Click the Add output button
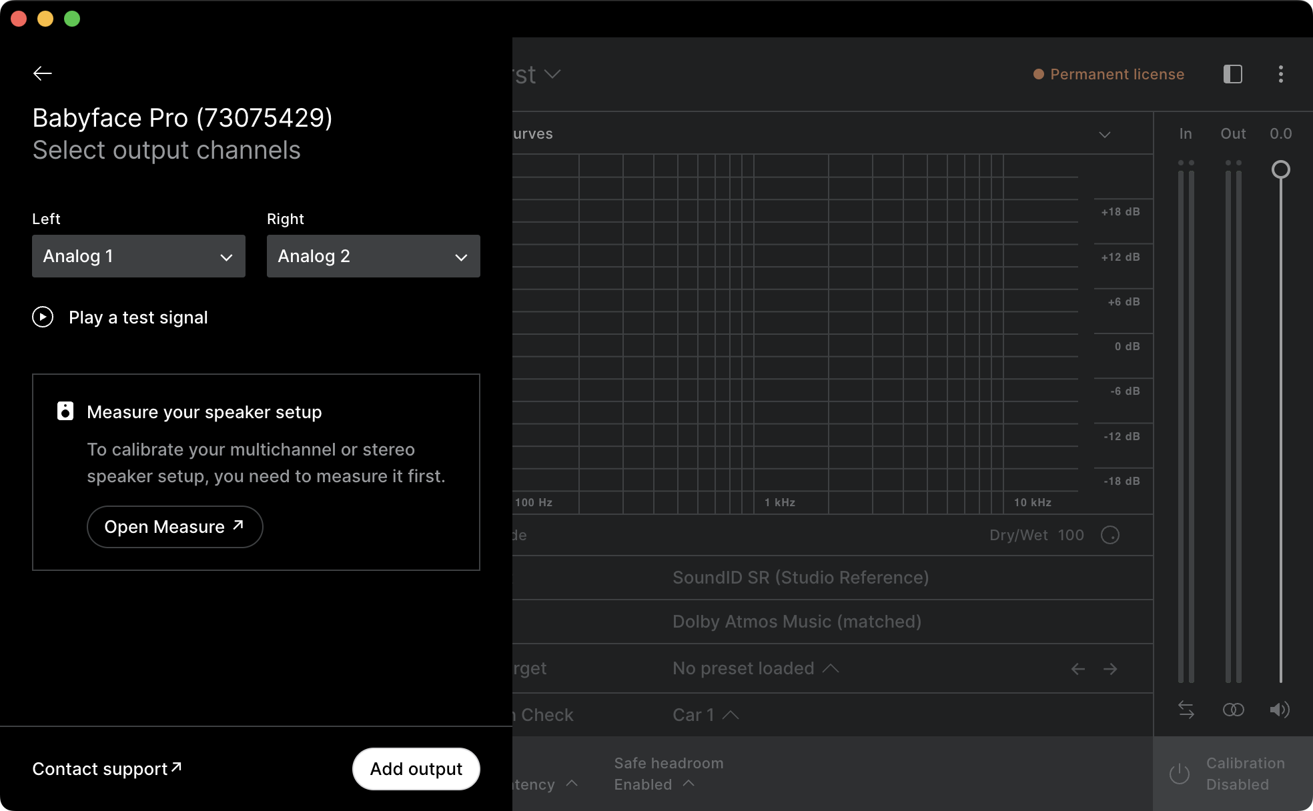 (416, 769)
